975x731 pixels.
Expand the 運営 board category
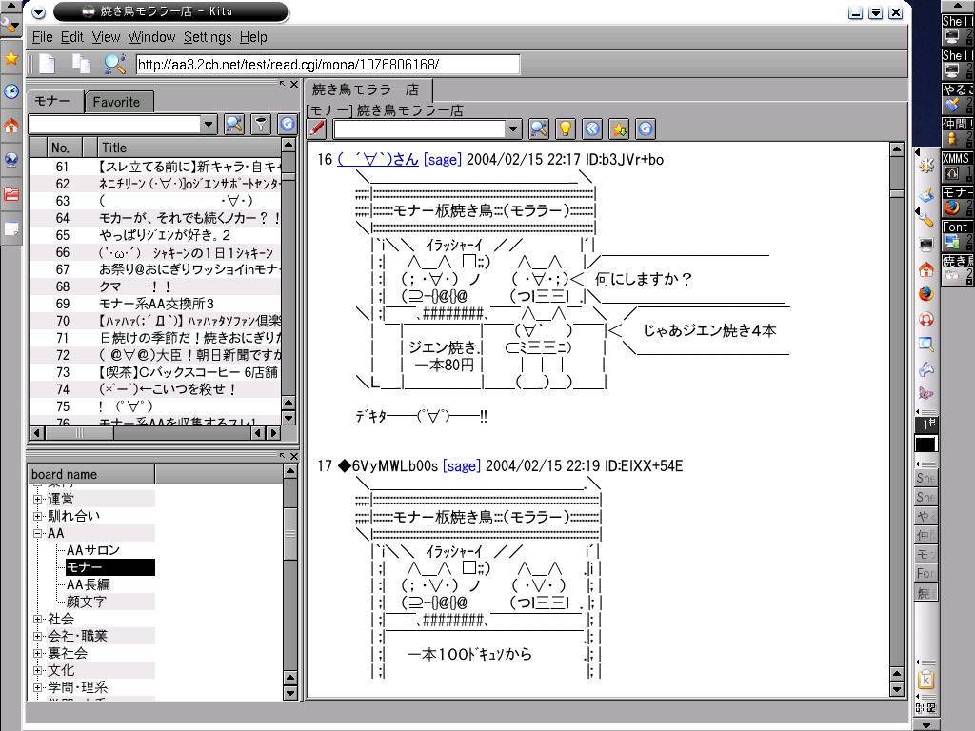tap(37, 499)
